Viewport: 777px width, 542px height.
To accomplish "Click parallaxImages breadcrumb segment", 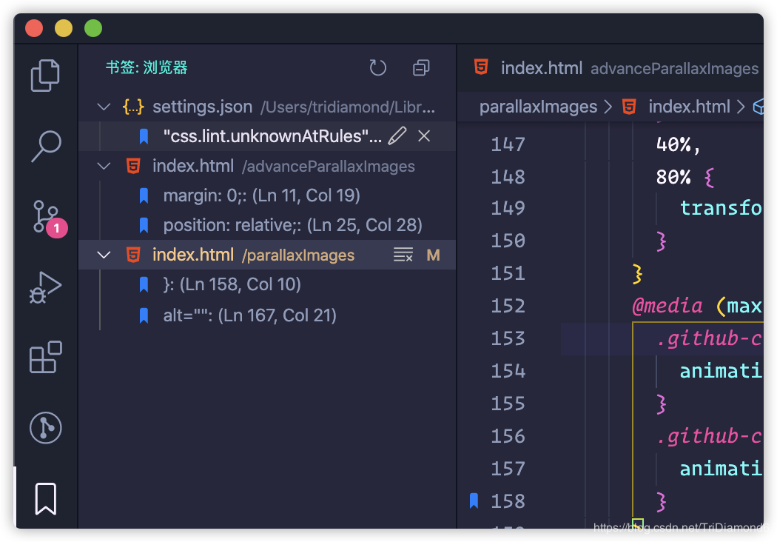I will pyautogui.click(x=538, y=107).
